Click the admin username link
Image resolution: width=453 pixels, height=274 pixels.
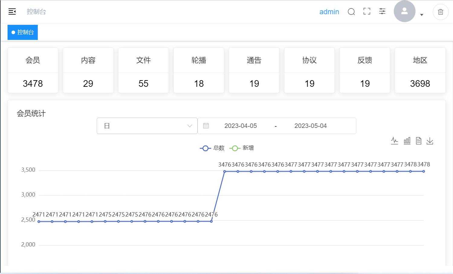tap(329, 12)
